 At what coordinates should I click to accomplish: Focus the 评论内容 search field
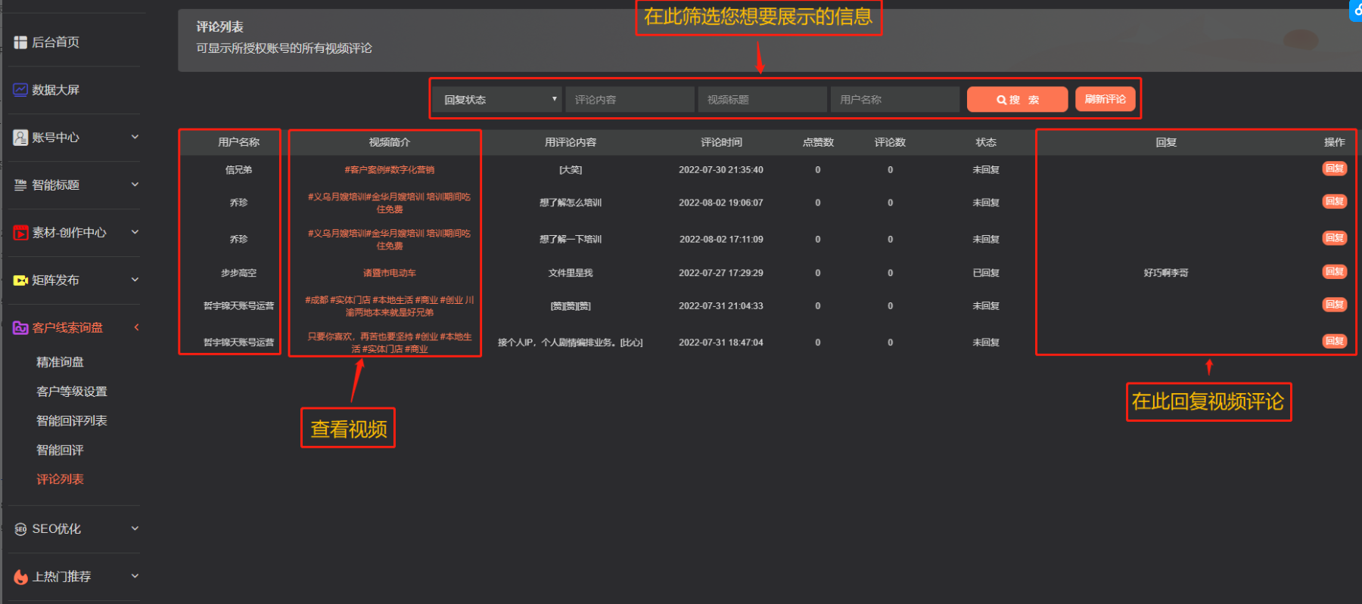[x=630, y=100]
